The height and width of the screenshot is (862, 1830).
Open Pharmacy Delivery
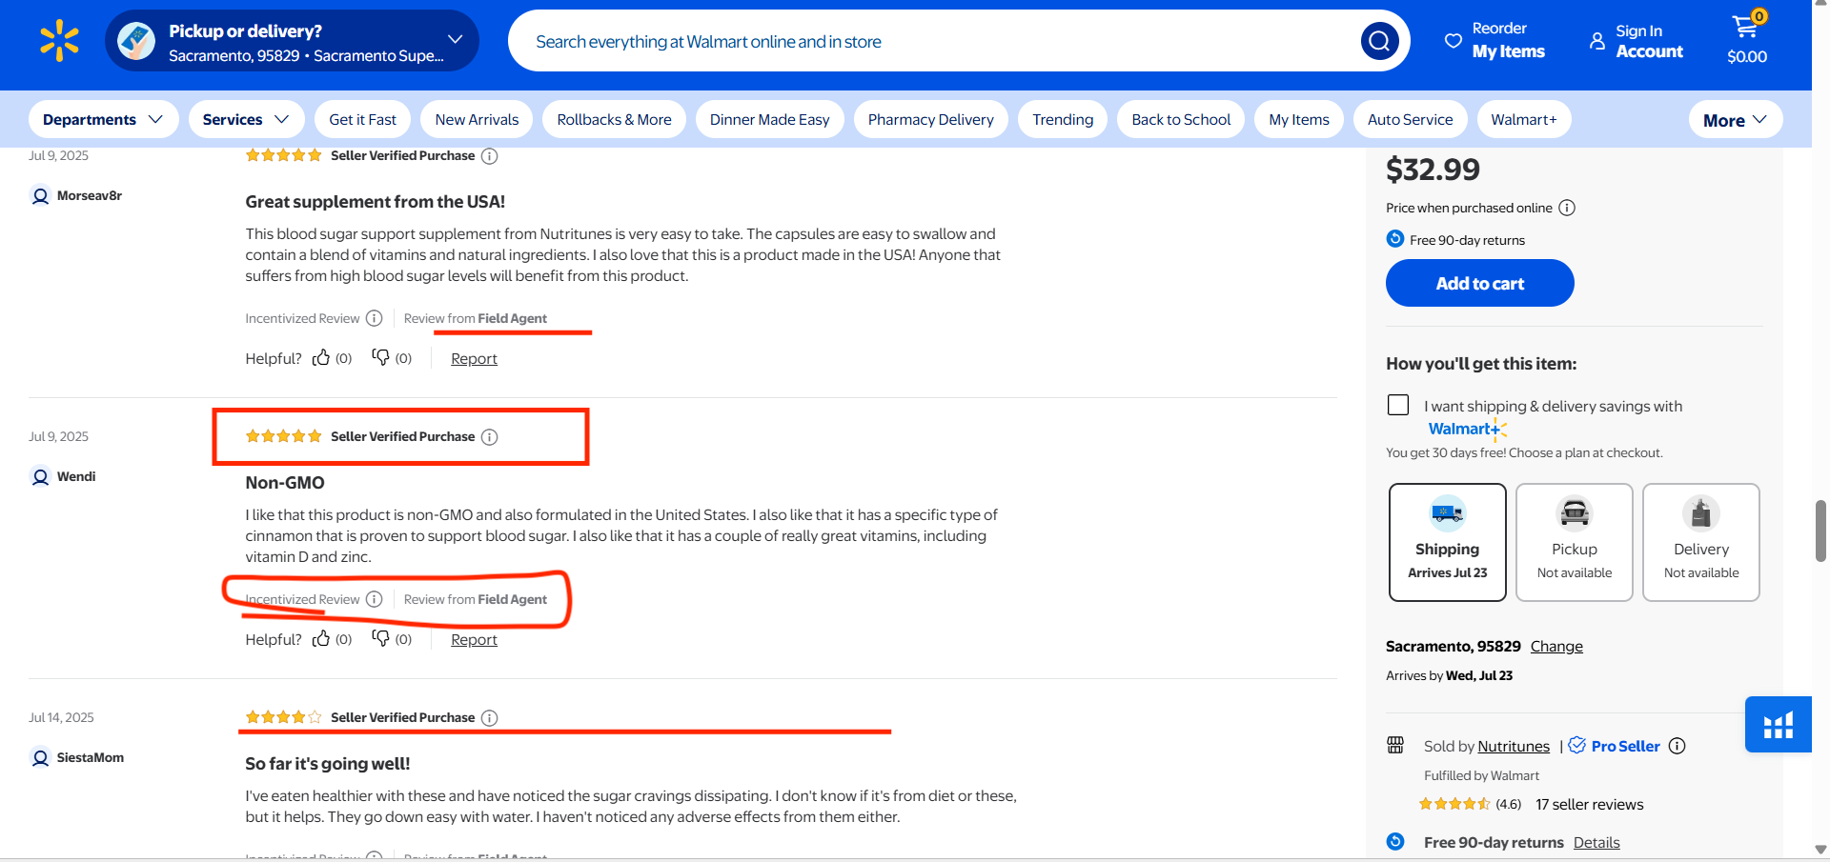(x=931, y=119)
